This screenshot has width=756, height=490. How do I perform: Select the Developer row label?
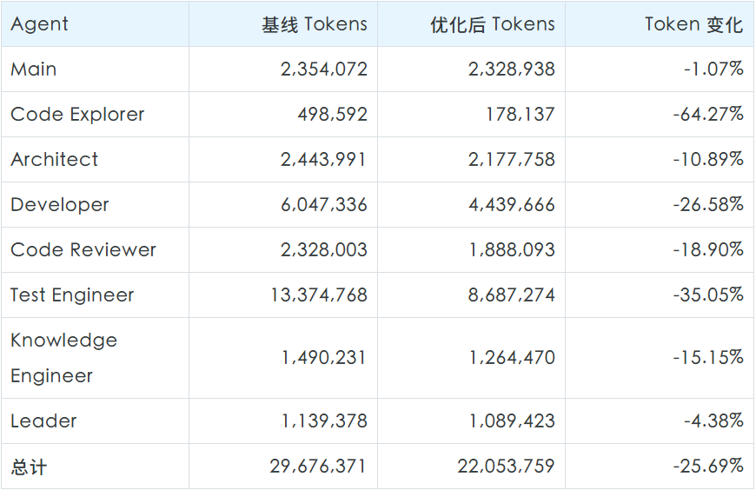(x=60, y=204)
